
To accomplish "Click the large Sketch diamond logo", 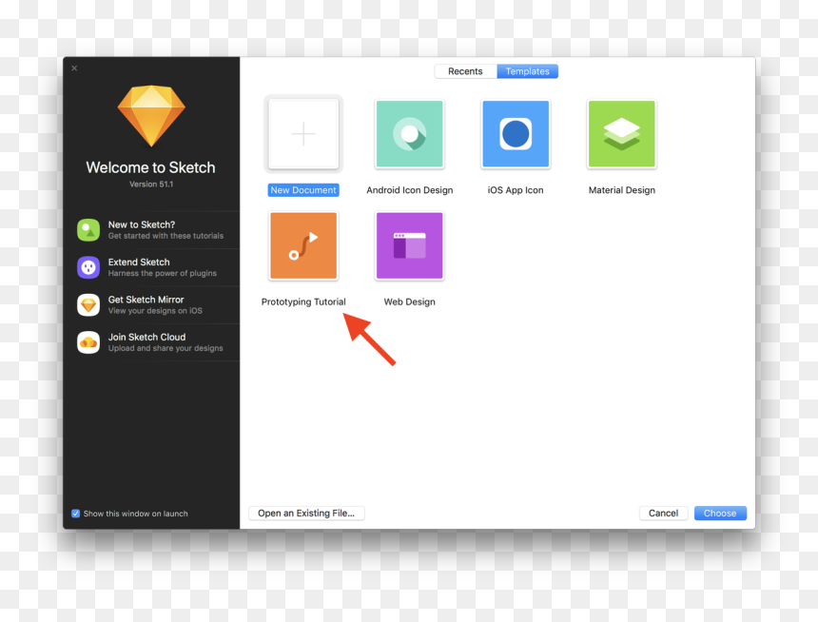I will point(151,116).
